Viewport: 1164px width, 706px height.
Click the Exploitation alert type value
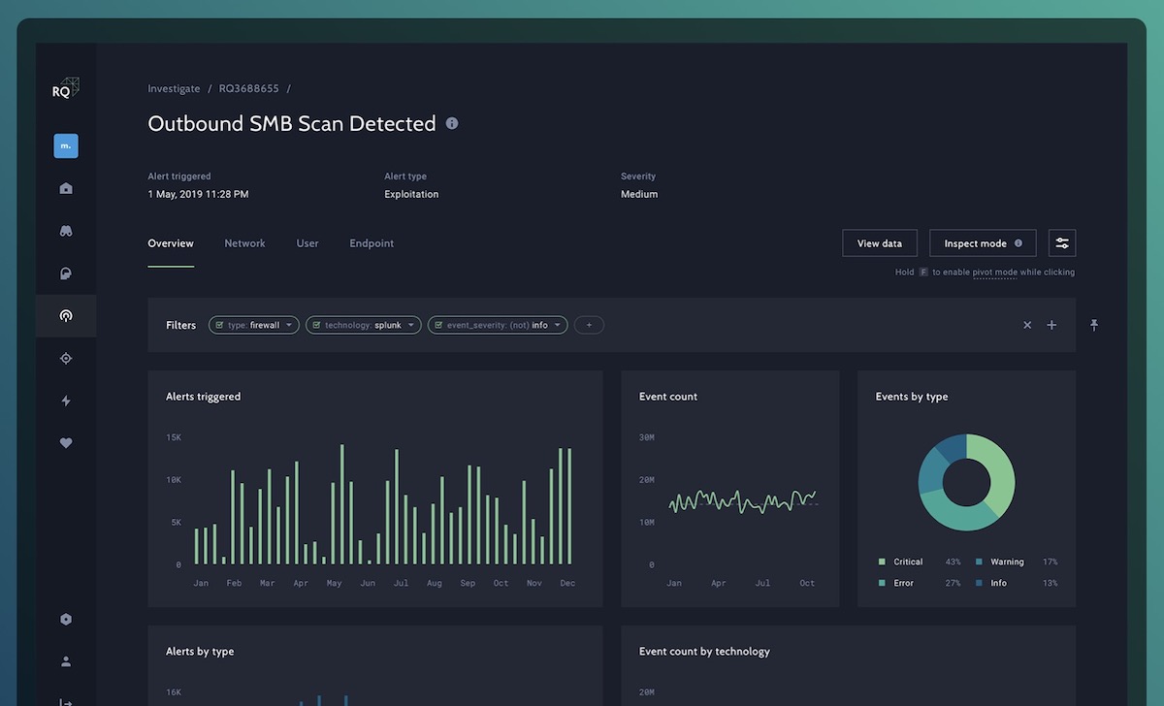(411, 194)
